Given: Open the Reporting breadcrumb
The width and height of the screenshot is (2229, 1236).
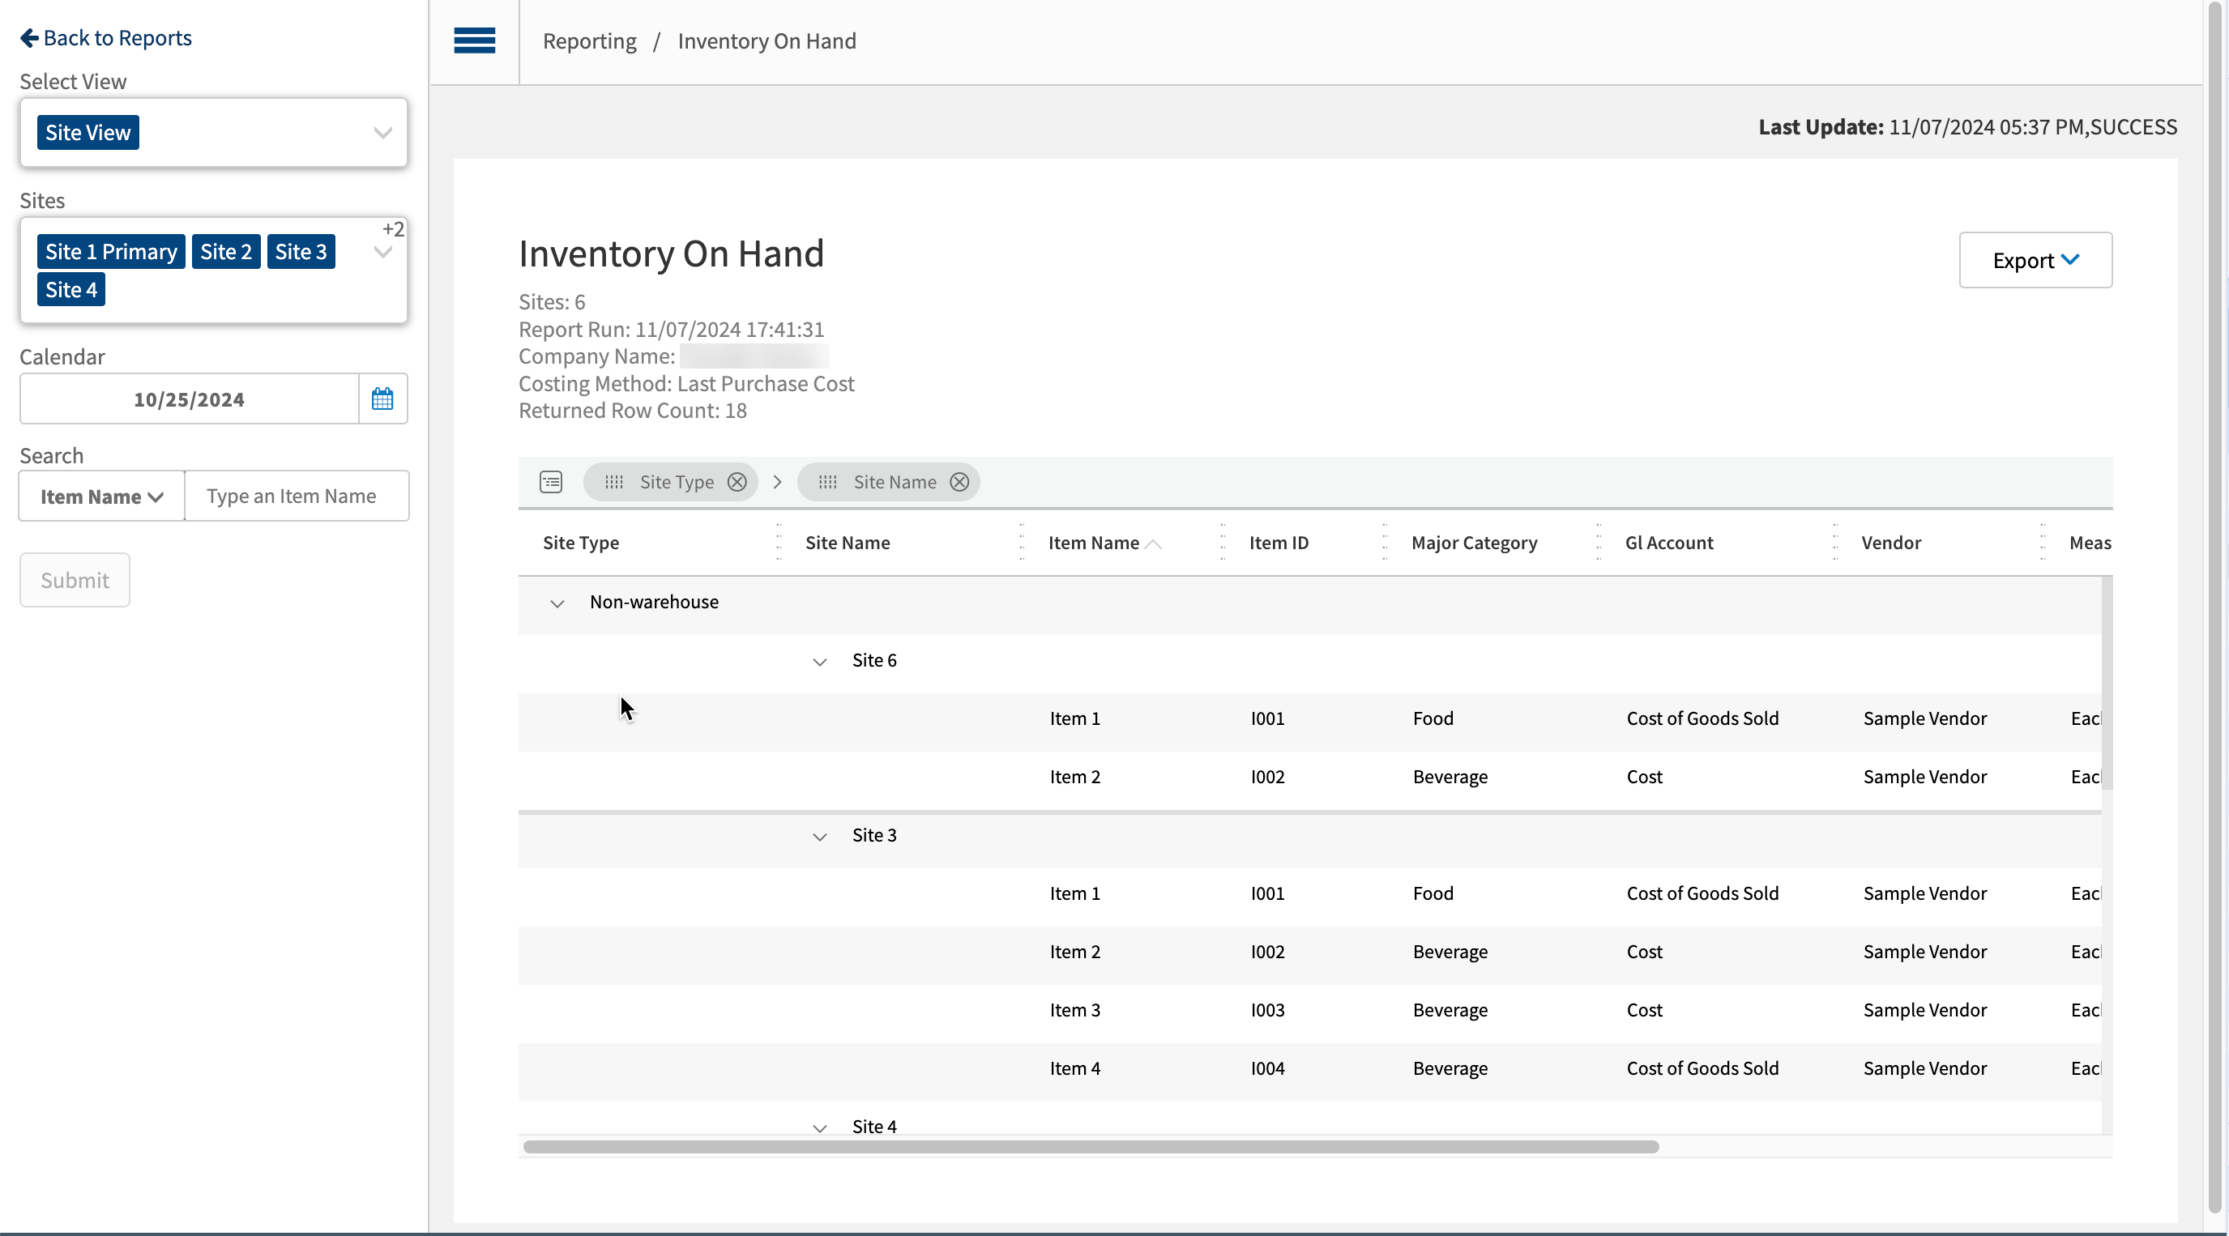Looking at the screenshot, I should (588, 40).
